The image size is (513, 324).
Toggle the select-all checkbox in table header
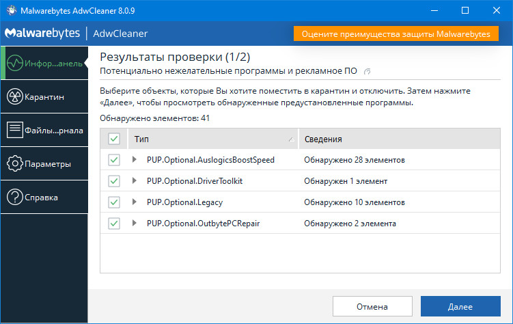tap(114, 139)
